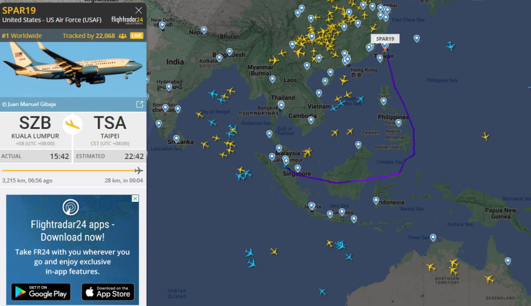Click the Flightradar24 logo in panel header
The height and width of the screenshot is (306, 531).
point(127,19)
